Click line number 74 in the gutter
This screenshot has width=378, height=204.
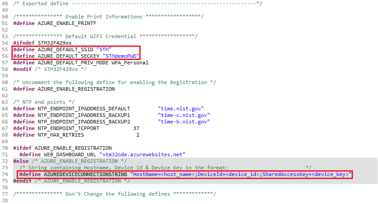pos(5,174)
